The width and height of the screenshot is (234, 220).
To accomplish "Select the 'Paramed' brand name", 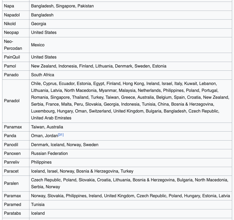I will point(12,205).
